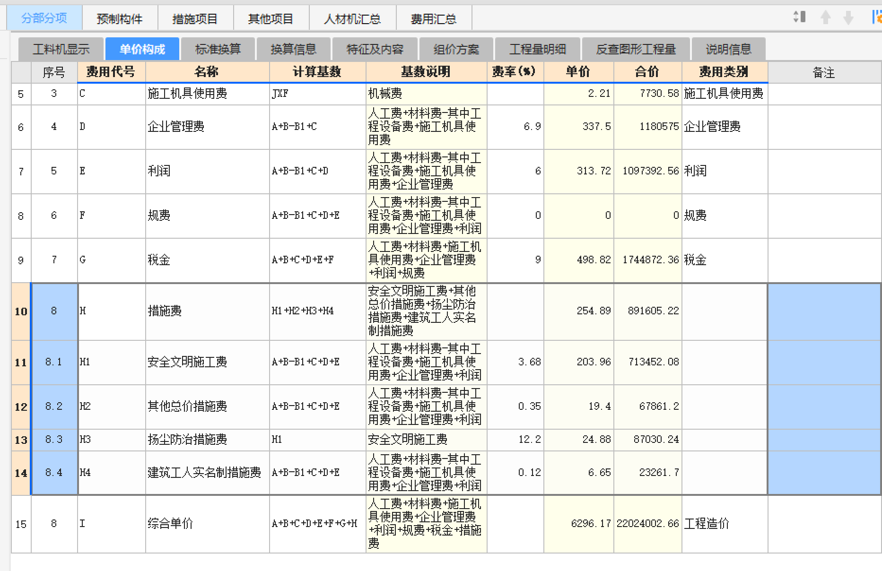Click the 合价 column header
The image size is (882, 571).
point(647,72)
